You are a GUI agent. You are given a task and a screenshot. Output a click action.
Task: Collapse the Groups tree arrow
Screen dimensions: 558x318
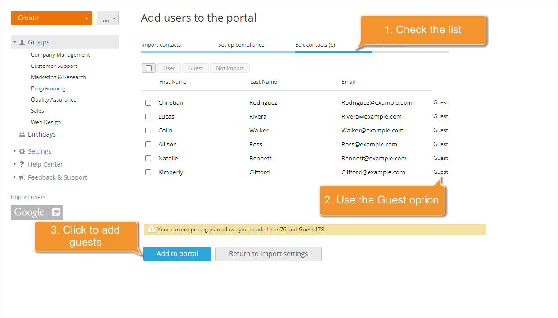coord(15,42)
